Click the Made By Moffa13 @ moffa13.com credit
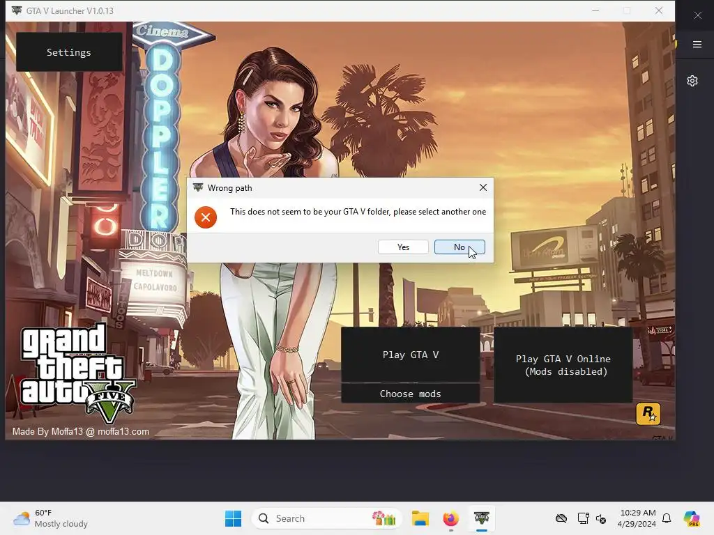This screenshot has height=535, width=714. point(81,431)
